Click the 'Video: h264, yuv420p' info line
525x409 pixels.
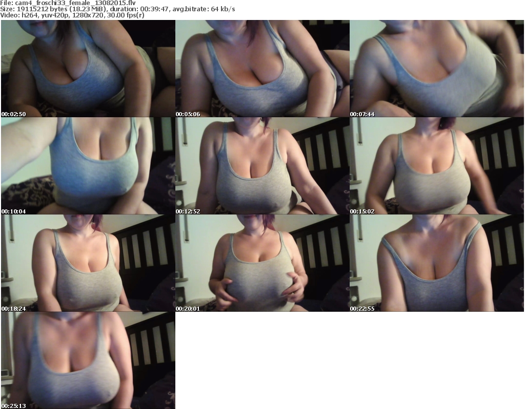(x=72, y=15)
